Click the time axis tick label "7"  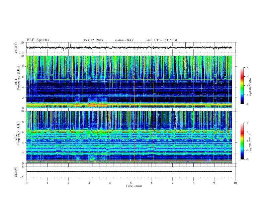(x=173, y=183)
